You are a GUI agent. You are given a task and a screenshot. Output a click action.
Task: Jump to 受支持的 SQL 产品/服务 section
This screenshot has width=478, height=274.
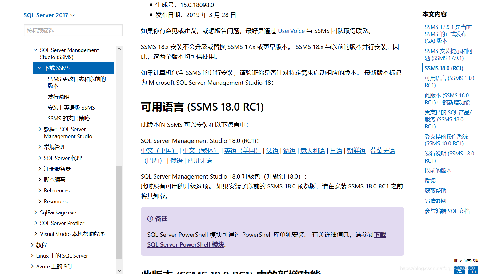coord(448,119)
